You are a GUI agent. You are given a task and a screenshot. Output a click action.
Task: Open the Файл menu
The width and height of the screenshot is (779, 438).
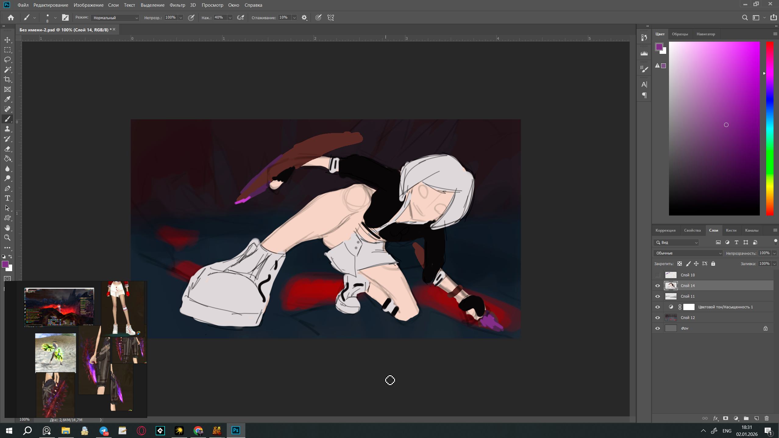click(23, 5)
